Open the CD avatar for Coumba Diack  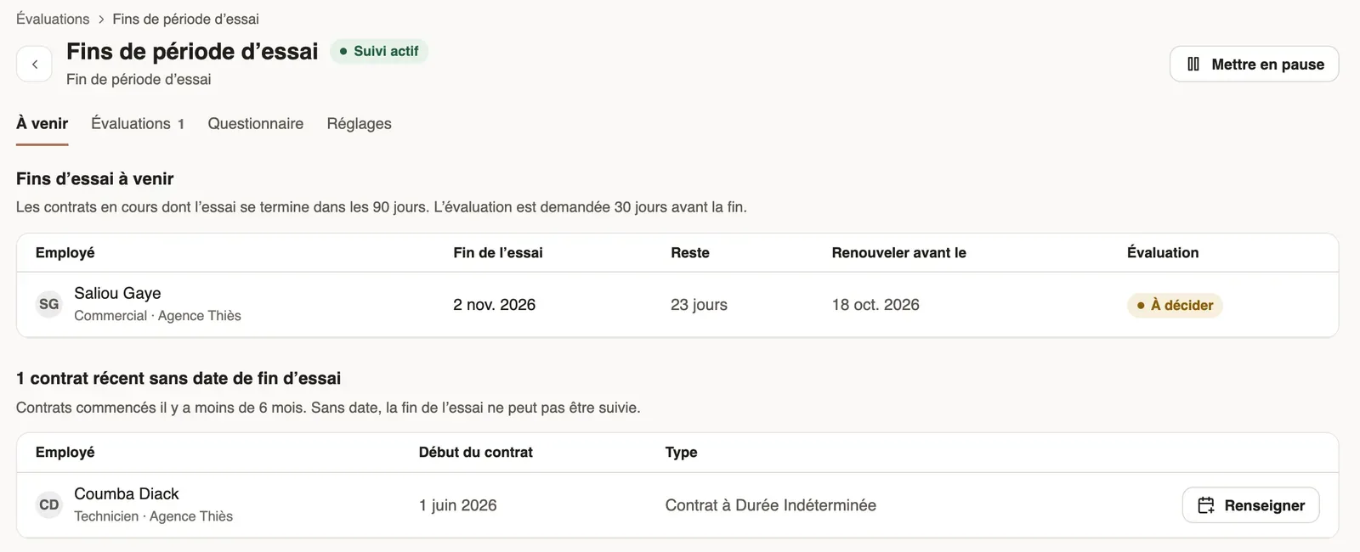click(x=49, y=504)
